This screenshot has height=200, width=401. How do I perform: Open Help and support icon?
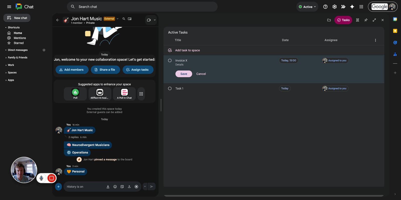pos(325,7)
